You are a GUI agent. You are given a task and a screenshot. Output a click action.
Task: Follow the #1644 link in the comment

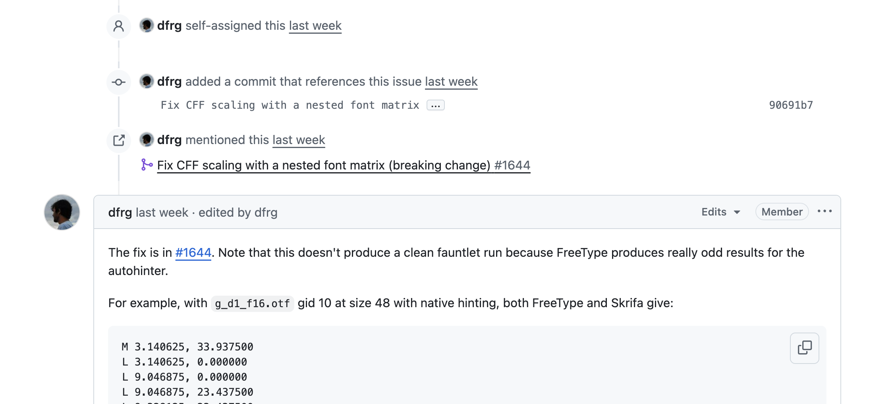tap(193, 252)
